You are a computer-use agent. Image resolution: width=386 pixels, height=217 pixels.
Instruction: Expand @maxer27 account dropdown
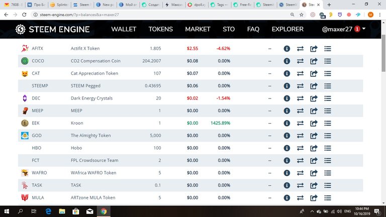364,29
